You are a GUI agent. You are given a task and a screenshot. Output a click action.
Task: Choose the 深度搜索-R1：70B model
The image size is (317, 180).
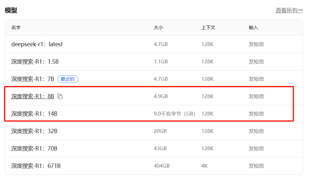34,149
